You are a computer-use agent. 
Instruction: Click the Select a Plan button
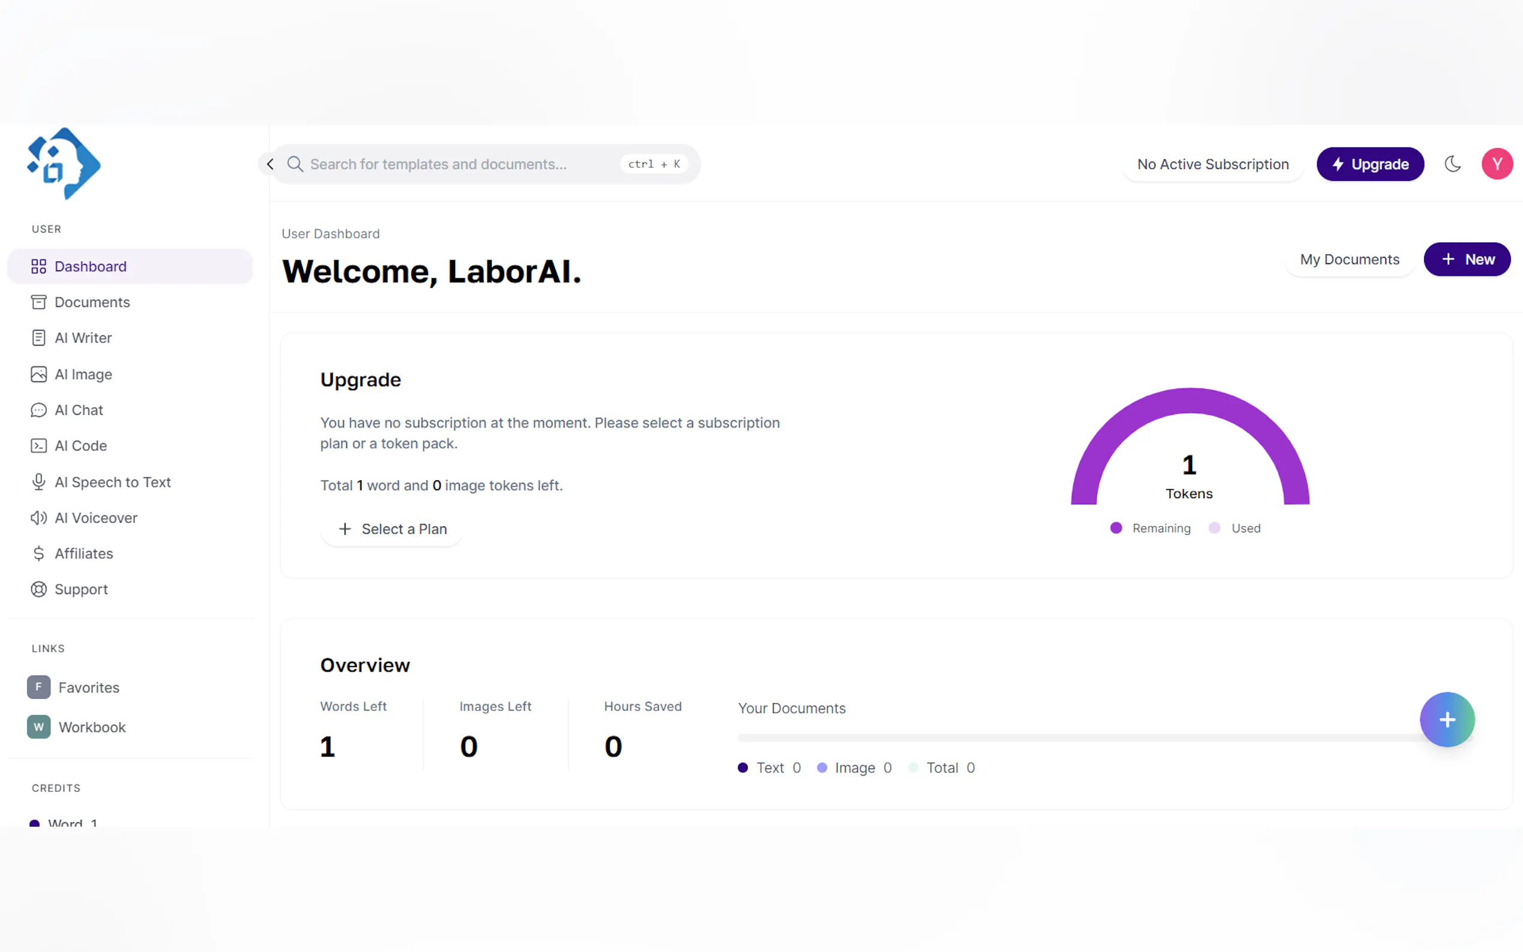[x=392, y=529]
